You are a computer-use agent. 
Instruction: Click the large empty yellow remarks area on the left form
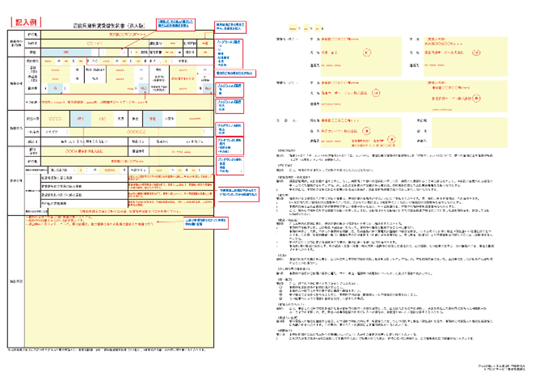pyautogui.click(x=119, y=281)
